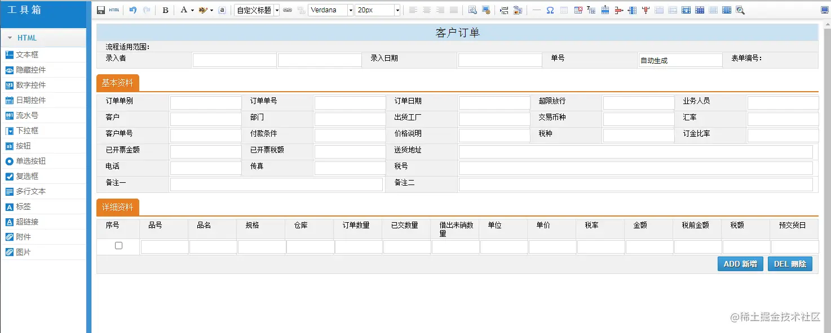This screenshot has height=333, width=831.
Task: Toggle bold formatting
Action: (165, 10)
